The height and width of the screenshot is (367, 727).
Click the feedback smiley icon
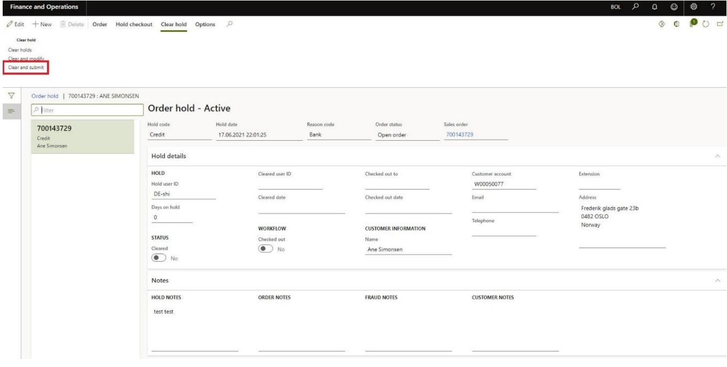pos(674,6)
